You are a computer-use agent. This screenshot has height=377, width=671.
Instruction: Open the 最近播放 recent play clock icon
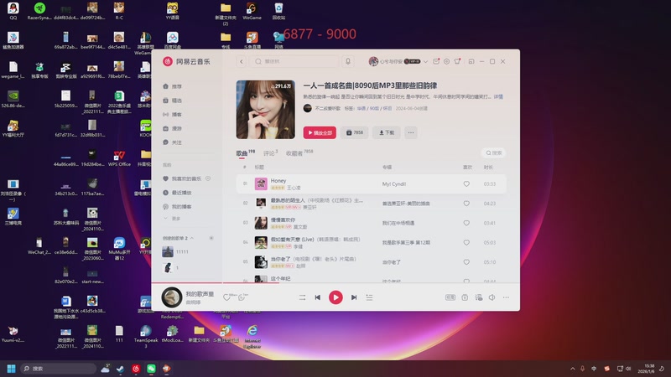click(165, 193)
